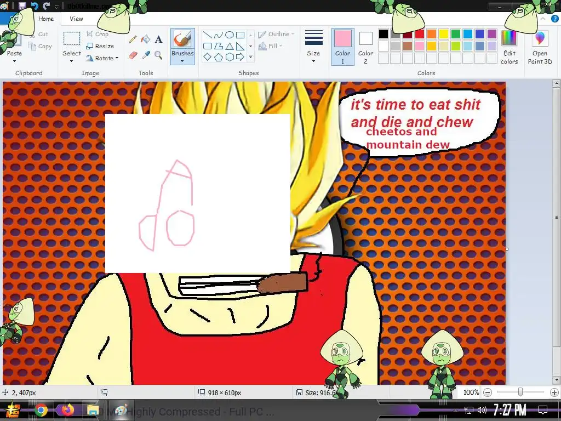Screen dimensions: 561x421
Task: Open Customize Quick Access Toolbar dropdown
Action: coord(56,6)
